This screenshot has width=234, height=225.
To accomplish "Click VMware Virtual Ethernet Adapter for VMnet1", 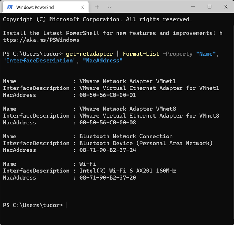I will [x=149, y=88].
